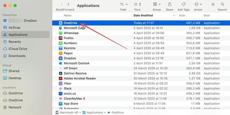The image size is (230, 115).
Task: Expand the toolbar overflow chevrons
Action: 213,4
